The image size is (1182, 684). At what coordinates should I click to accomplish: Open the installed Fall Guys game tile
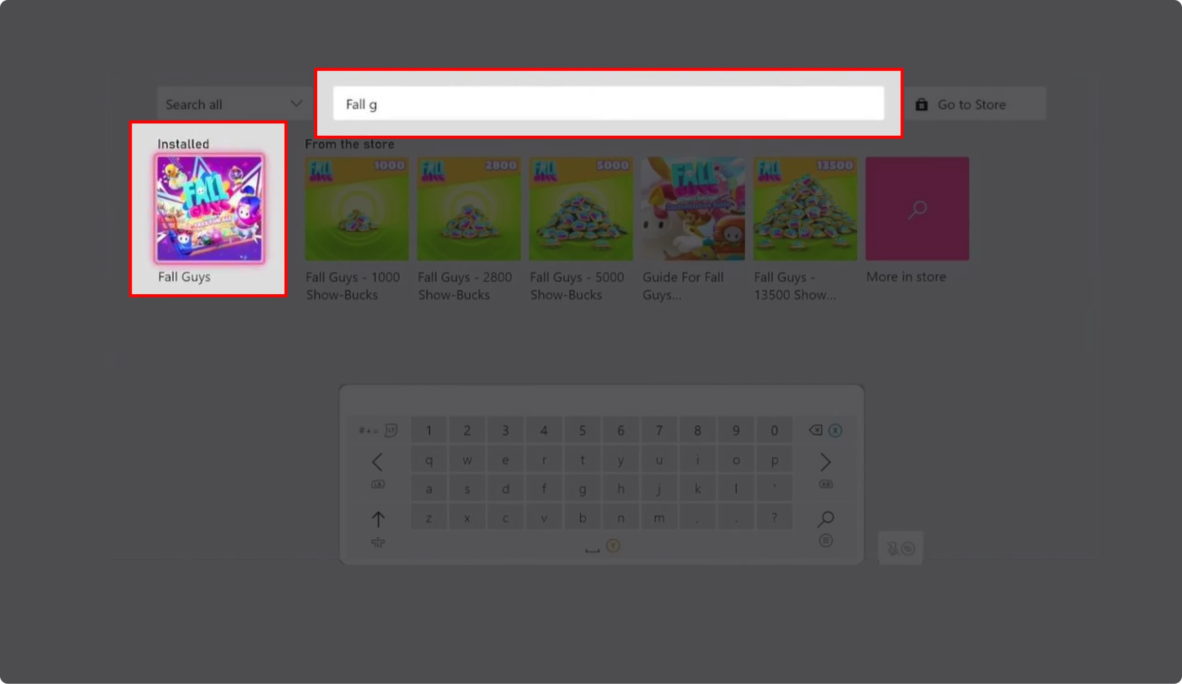[x=209, y=209]
